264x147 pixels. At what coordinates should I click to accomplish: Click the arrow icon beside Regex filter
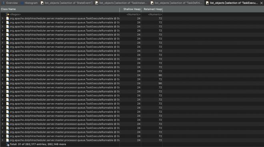click(8, 14)
